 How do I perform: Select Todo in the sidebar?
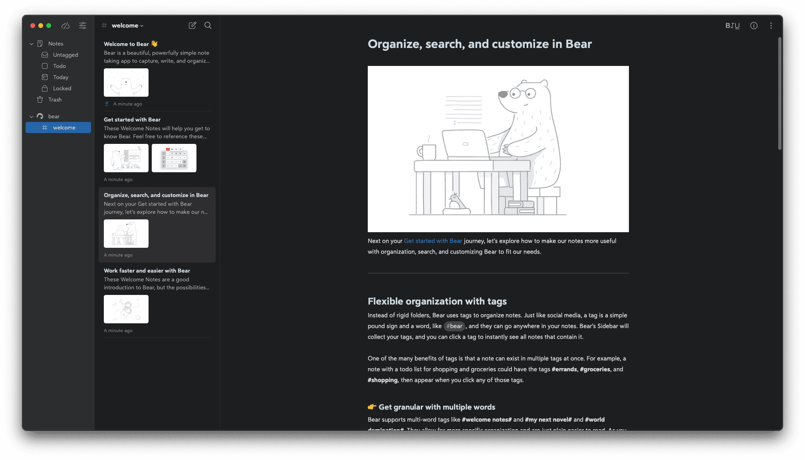coord(58,66)
